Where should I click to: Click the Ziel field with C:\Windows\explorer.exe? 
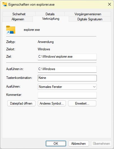67,57
